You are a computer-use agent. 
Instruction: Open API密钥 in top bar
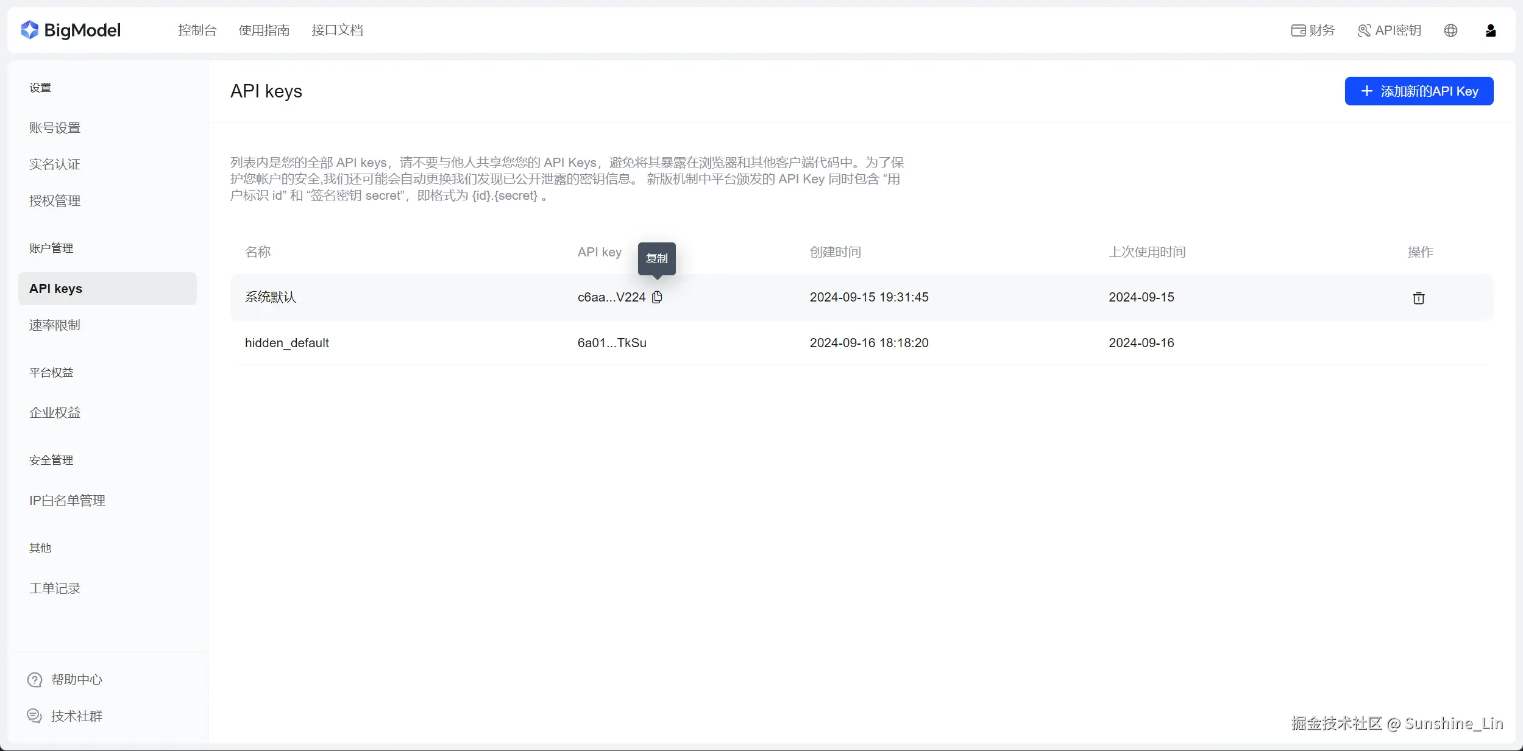1390,30
